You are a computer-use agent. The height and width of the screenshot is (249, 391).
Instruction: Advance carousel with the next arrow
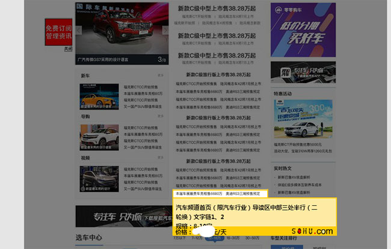pos(165,31)
